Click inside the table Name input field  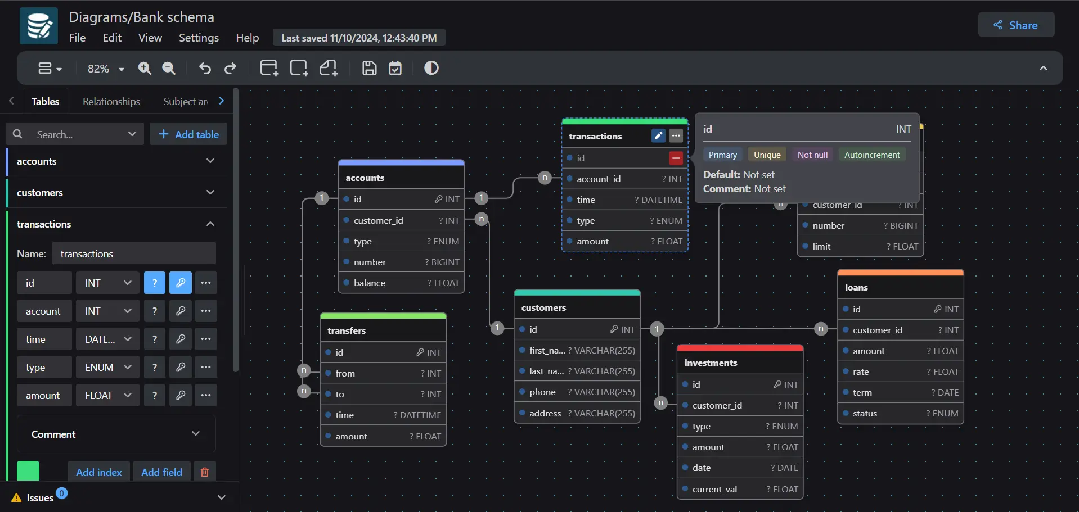(133, 253)
